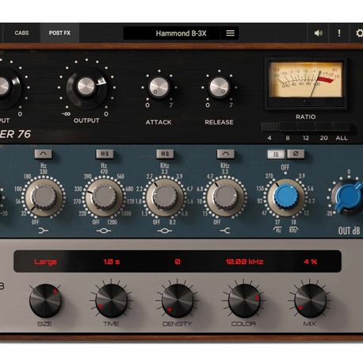Click the low shelf curve icon

44,231
